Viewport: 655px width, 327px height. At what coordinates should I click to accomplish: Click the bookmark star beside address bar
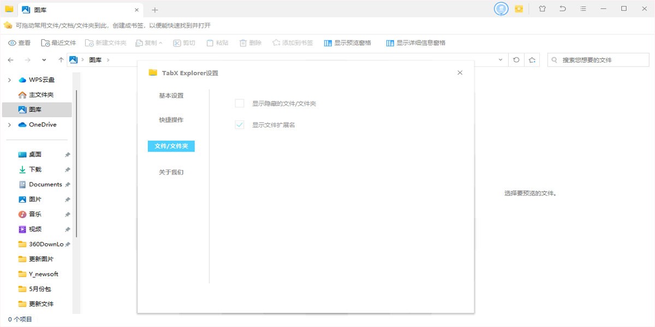(532, 60)
